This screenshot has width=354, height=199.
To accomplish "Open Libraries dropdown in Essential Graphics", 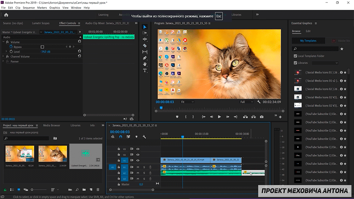I will (325, 63).
